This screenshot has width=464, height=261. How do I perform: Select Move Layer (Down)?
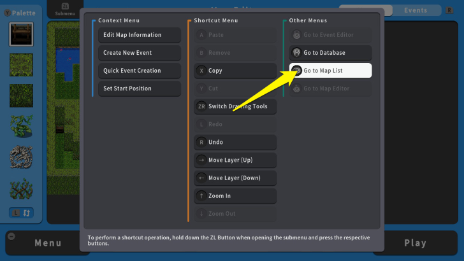pyautogui.click(x=235, y=178)
